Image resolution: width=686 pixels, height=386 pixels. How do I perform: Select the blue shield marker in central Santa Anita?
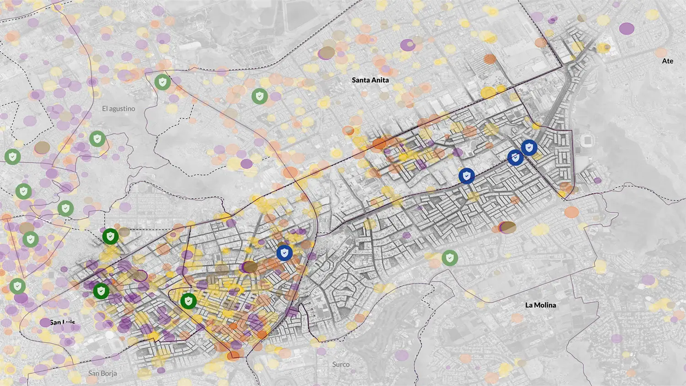tap(466, 175)
